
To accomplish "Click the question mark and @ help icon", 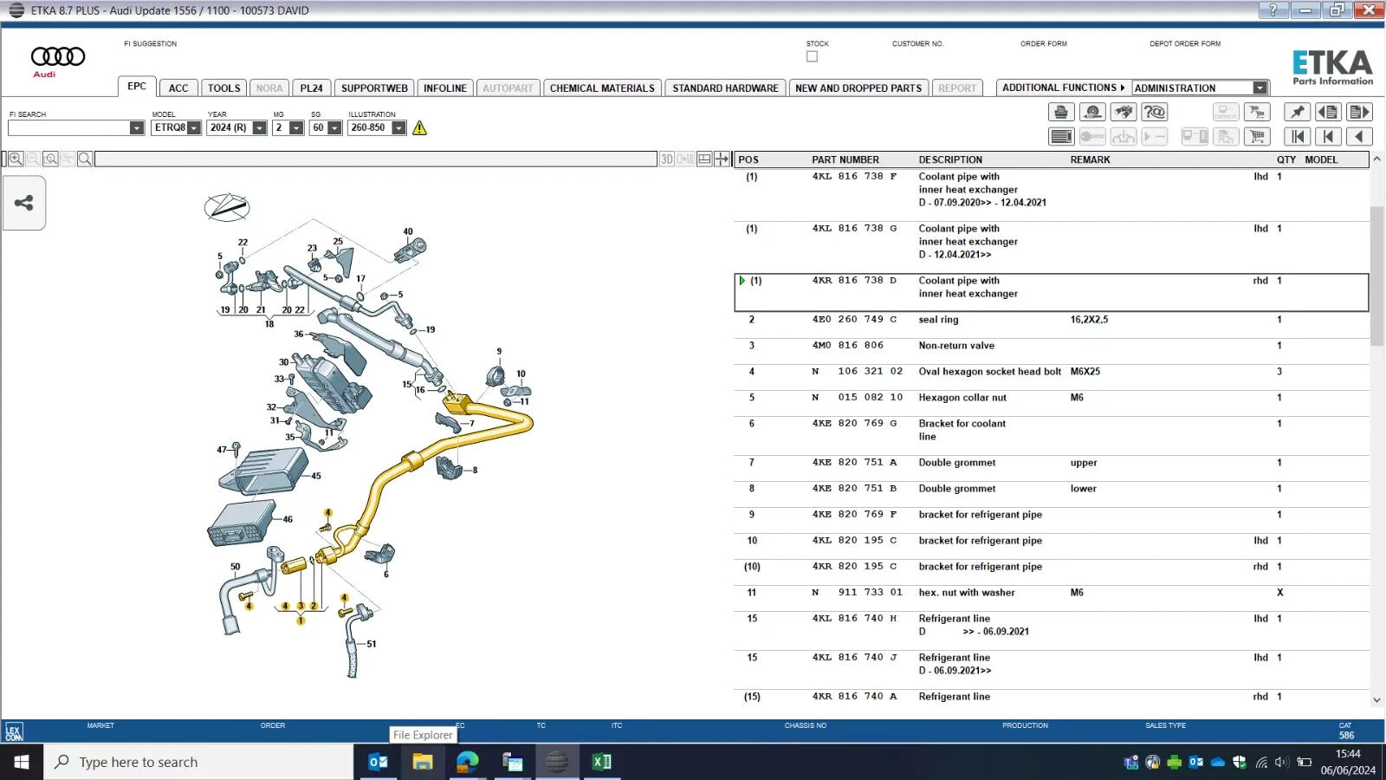I will (1155, 112).
